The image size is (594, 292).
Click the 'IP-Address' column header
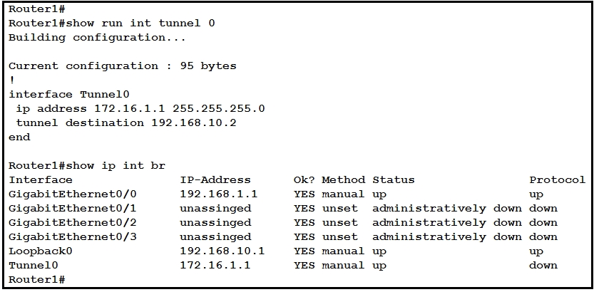(215, 179)
